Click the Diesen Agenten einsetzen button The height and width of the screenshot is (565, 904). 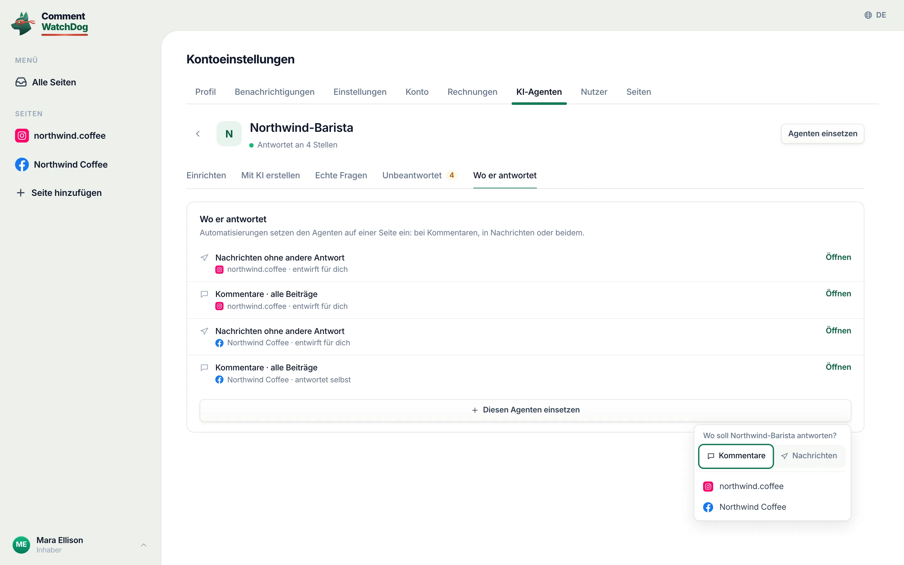(525, 410)
